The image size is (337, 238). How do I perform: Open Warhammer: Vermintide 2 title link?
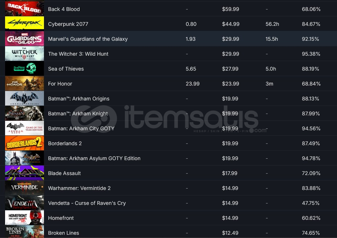[x=79, y=188]
